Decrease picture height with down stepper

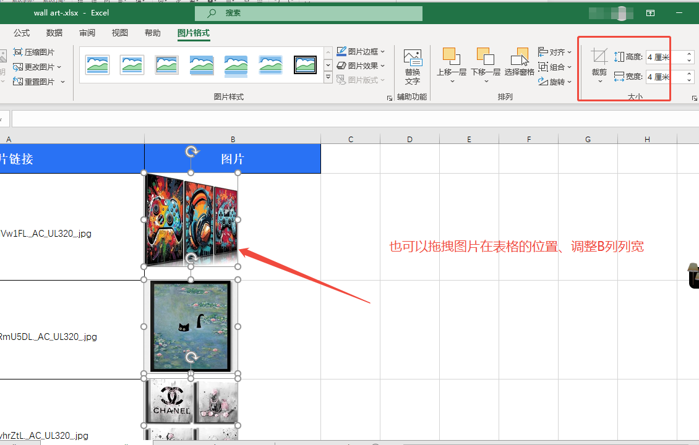[689, 60]
